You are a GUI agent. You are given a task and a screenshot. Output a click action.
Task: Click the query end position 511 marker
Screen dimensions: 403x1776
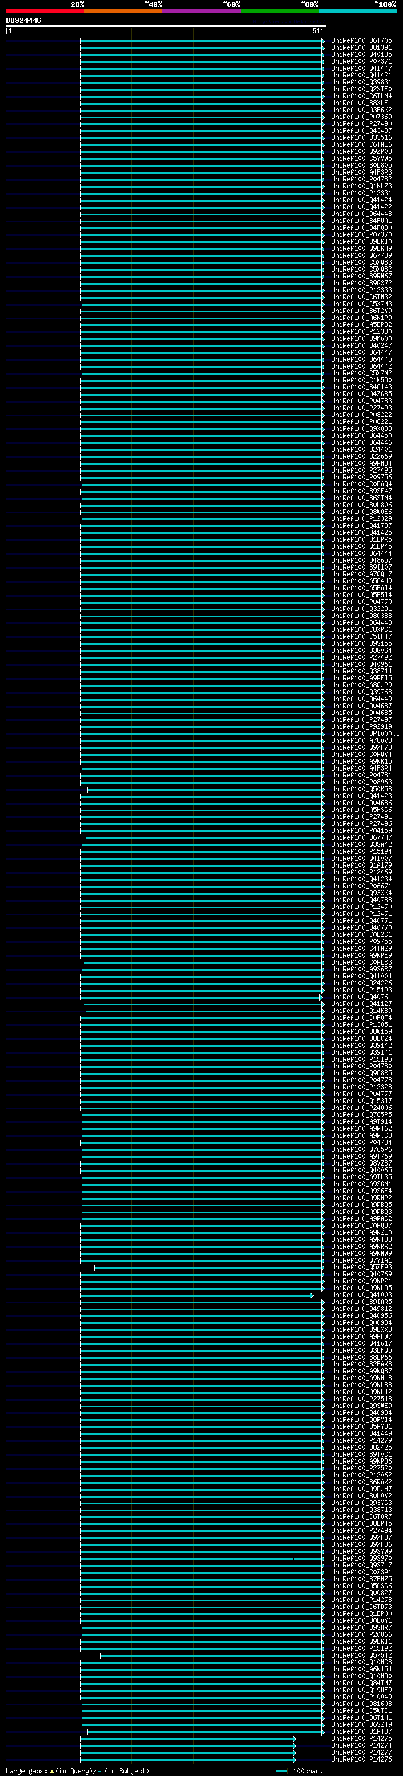pos(318,31)
